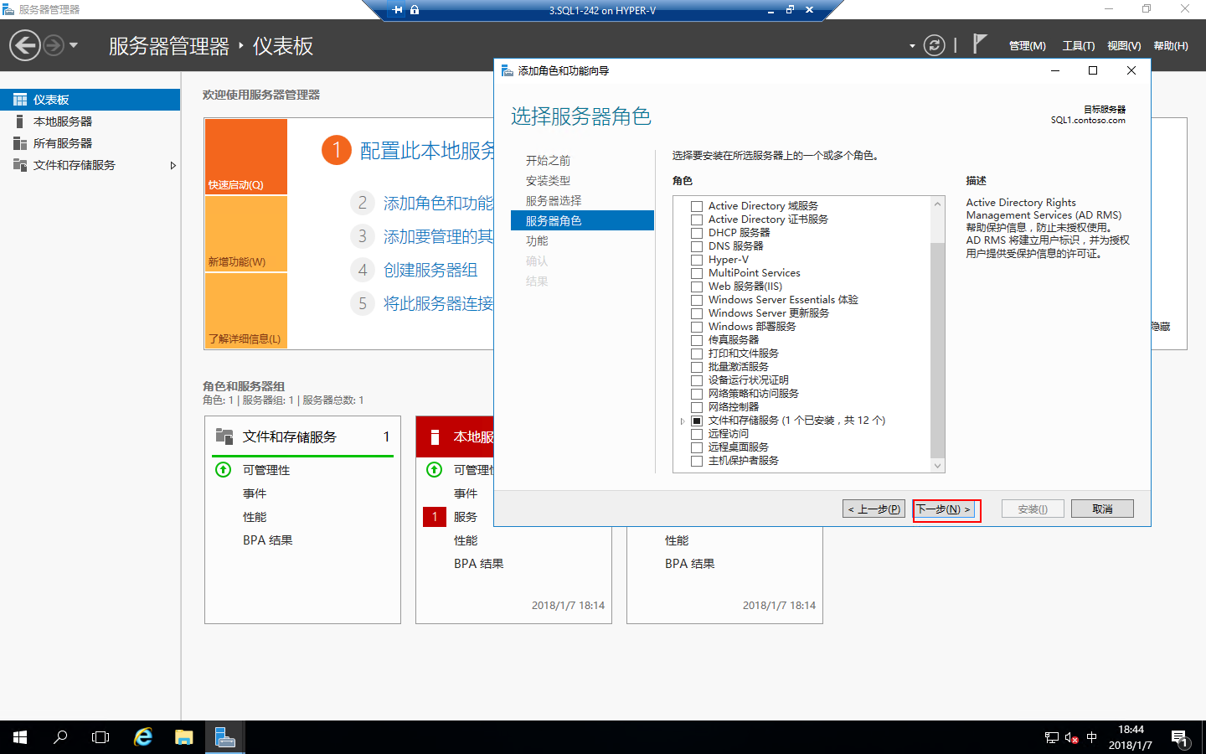This screenshot has height=754, width=1206.
Task: Select 本地服务器 in the left sidebar
Action: click(x=90, y=121)
